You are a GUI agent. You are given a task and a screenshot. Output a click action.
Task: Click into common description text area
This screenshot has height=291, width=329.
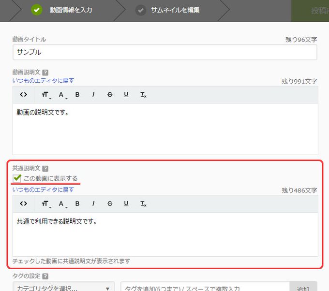coord(165,234)
